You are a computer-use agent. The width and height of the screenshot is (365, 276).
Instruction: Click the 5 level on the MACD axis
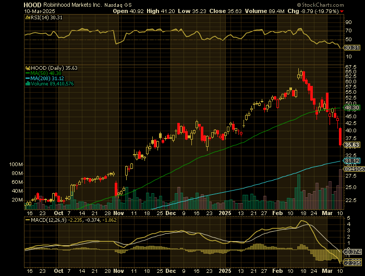pyautogui.click(x=348, y=218)
